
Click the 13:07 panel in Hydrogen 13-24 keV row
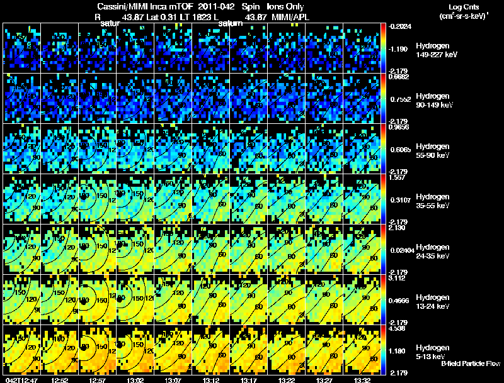(x=173, y=299)
